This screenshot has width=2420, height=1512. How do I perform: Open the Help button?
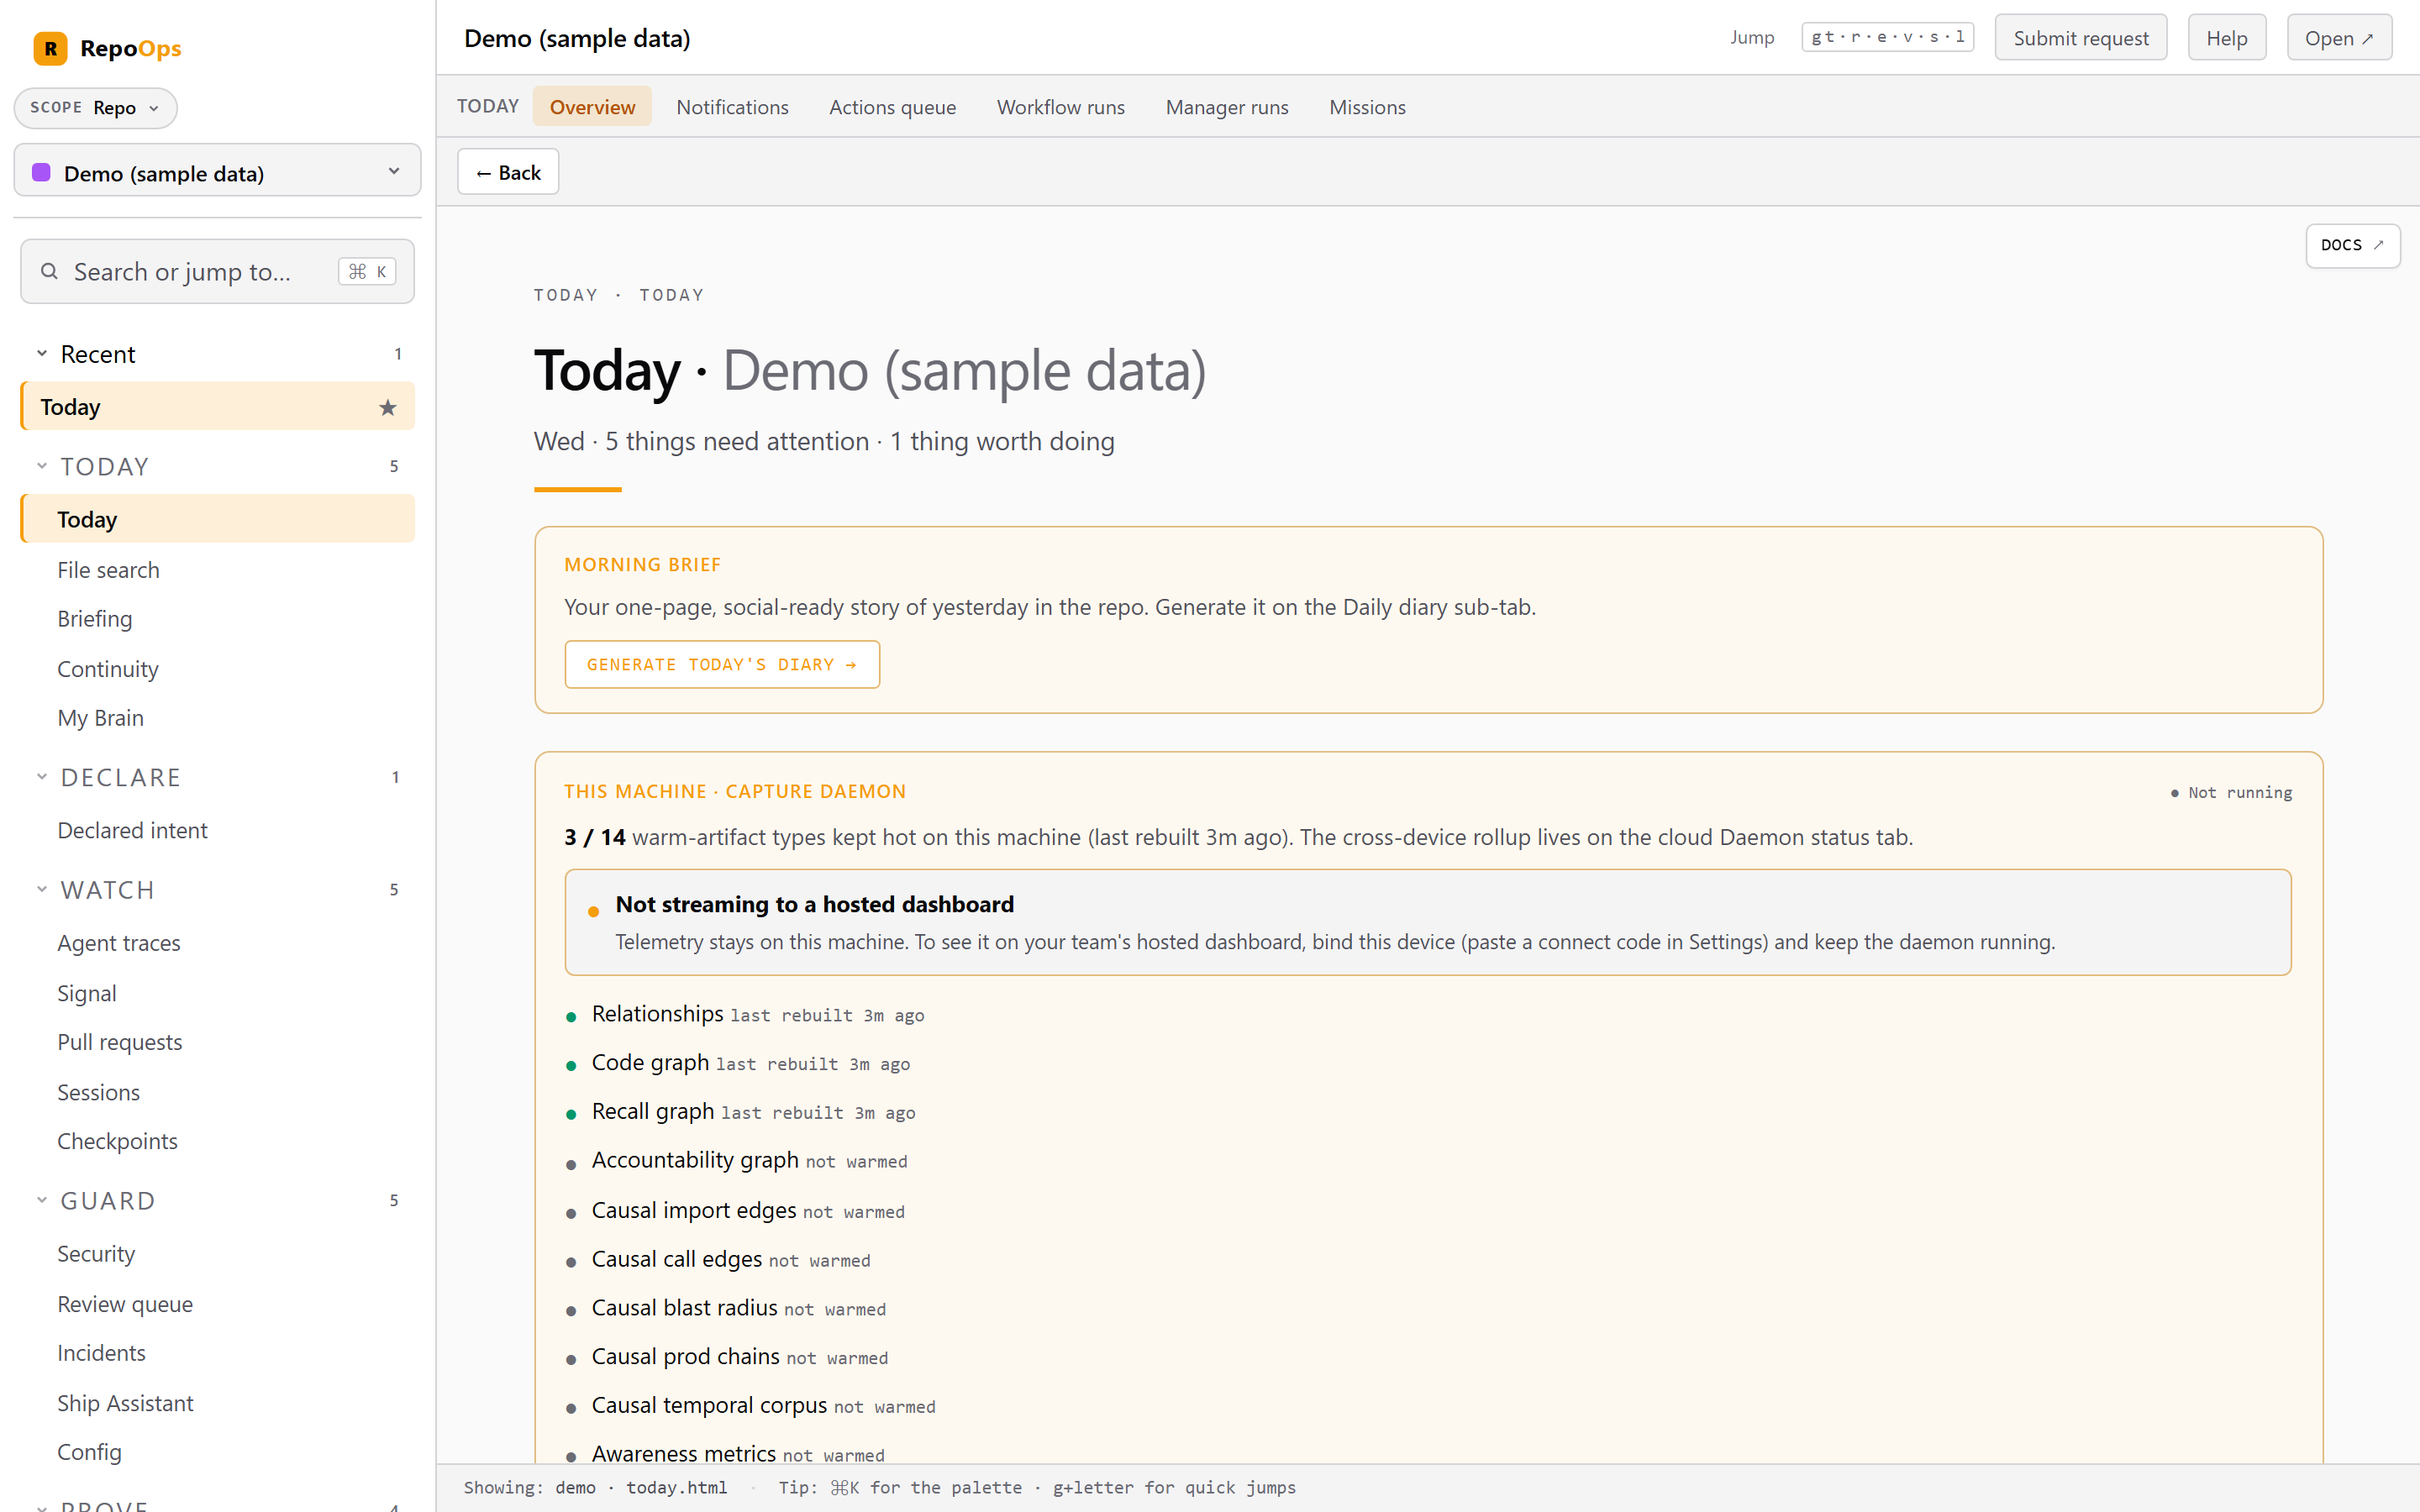2226,38
